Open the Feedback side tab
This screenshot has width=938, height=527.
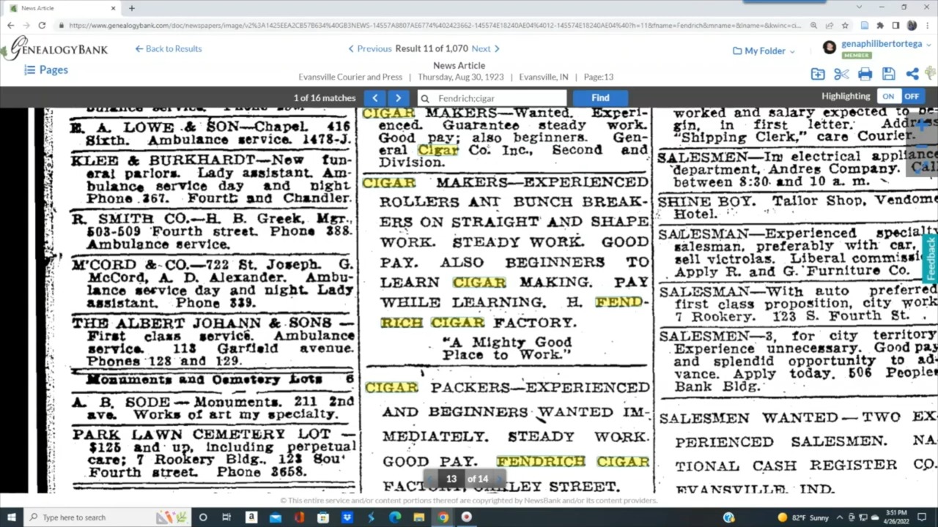(x=931, y=258)
